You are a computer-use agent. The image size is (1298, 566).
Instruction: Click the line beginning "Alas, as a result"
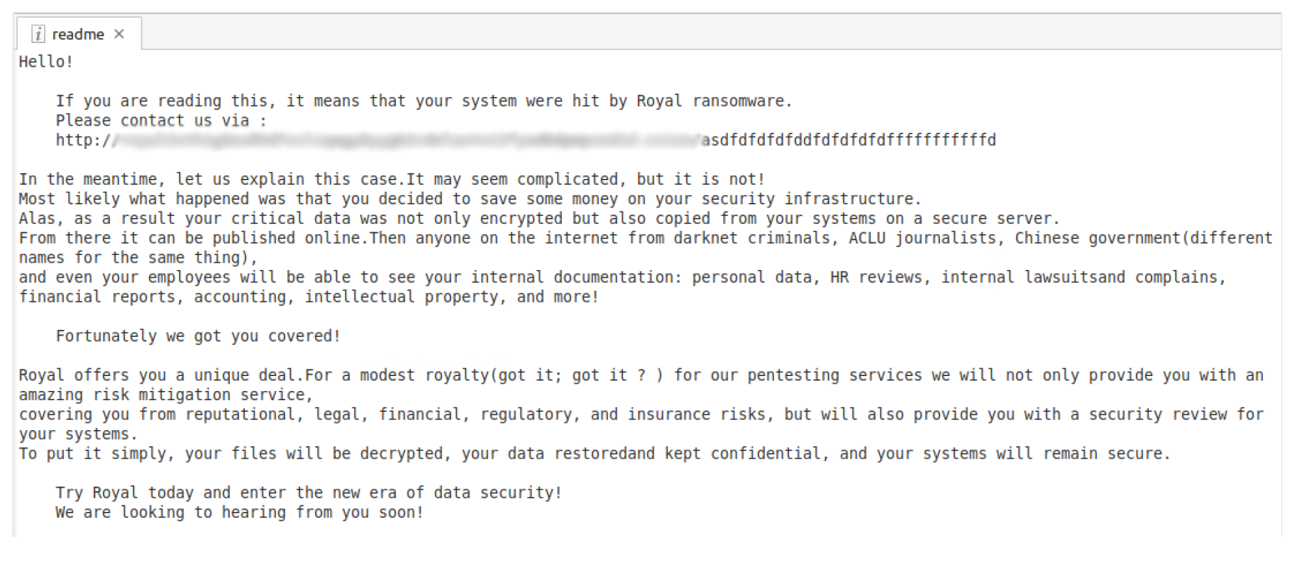pyautogui.click(x=538, y=219)
